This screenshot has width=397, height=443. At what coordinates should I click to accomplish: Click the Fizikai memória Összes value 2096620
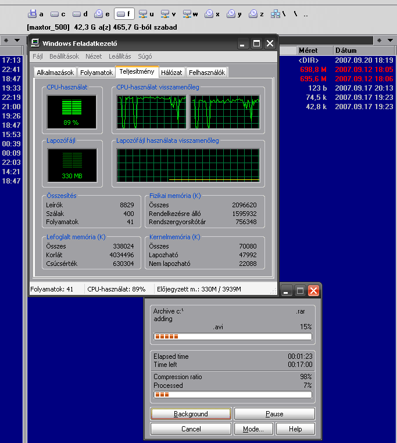[x=244, y=205]
